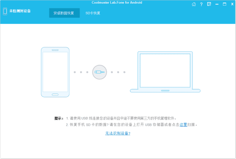Click the large smartphone illustration
The image size is (236, 159).
pyautogui.click(x=55, y=72)
